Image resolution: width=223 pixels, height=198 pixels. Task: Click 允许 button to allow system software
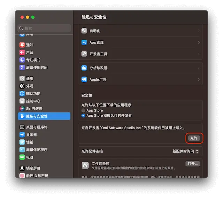[194, 138]
